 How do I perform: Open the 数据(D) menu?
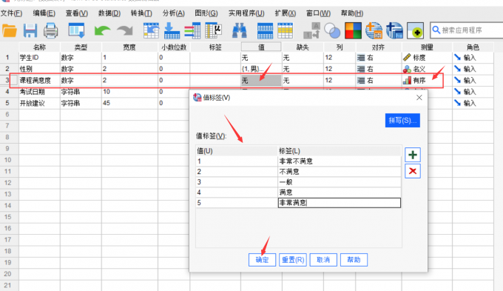tap(109, 13)
